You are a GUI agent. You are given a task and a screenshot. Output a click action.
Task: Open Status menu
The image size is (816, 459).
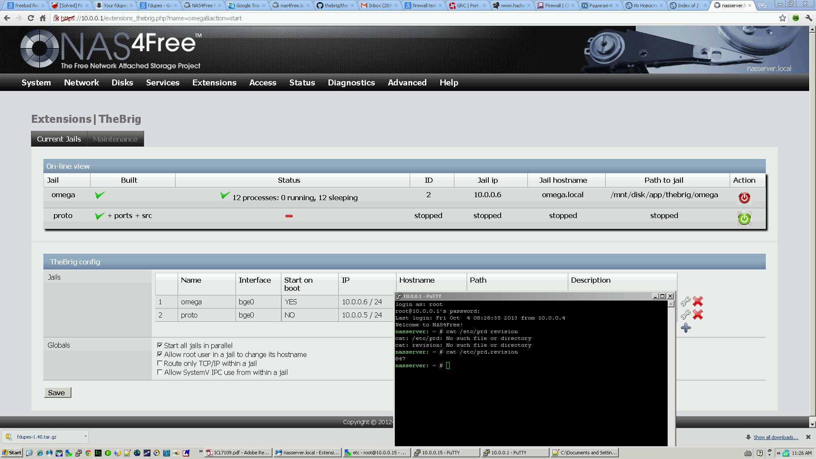pyautogui.click(x=302, y=82)
